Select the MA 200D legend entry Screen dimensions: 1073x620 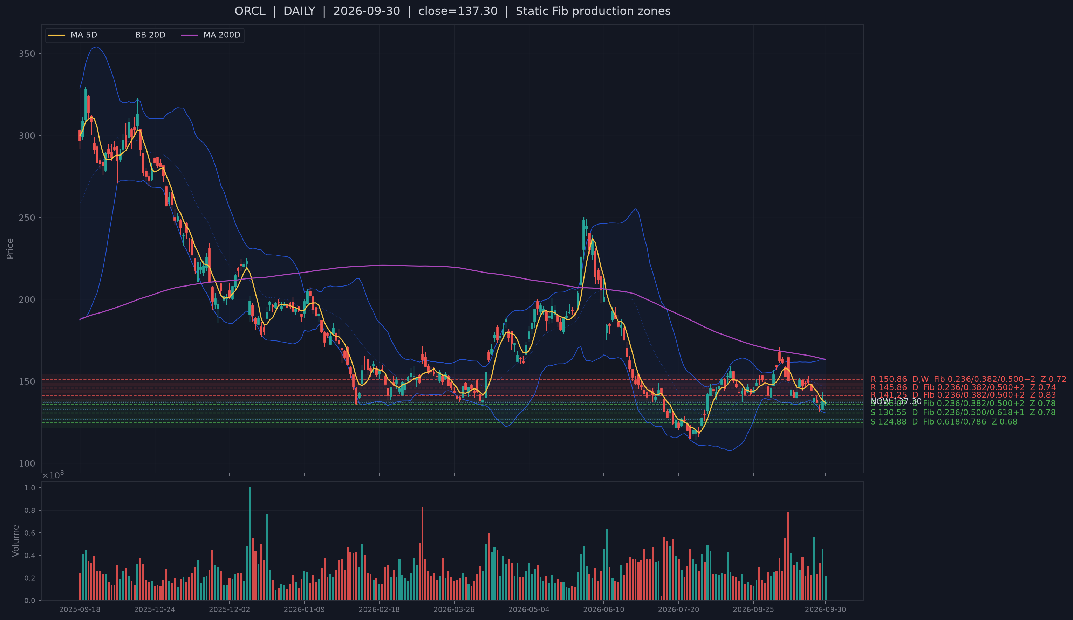click(x=211, y=35)
